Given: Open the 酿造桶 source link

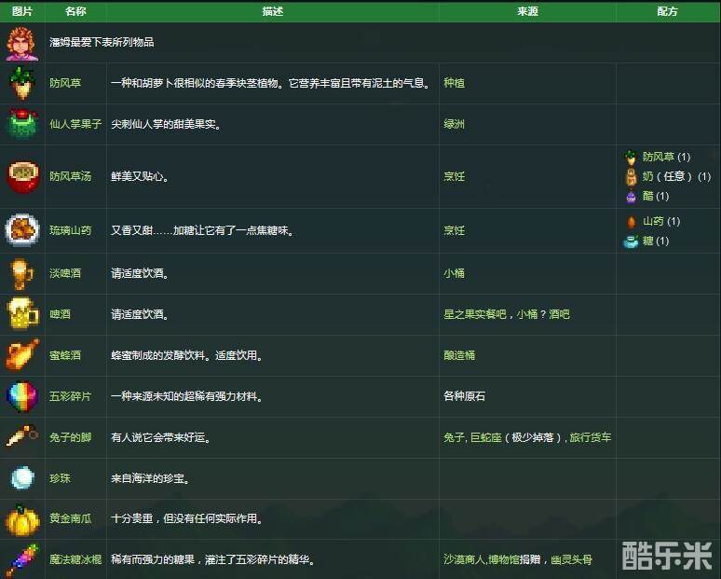Looking at the screenshot, I should click(x=459, y=355).
